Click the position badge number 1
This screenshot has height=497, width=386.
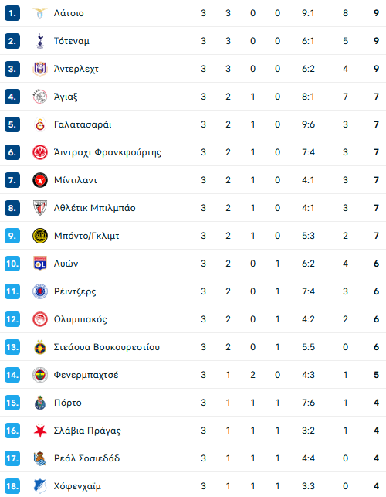tap(12, 13)
